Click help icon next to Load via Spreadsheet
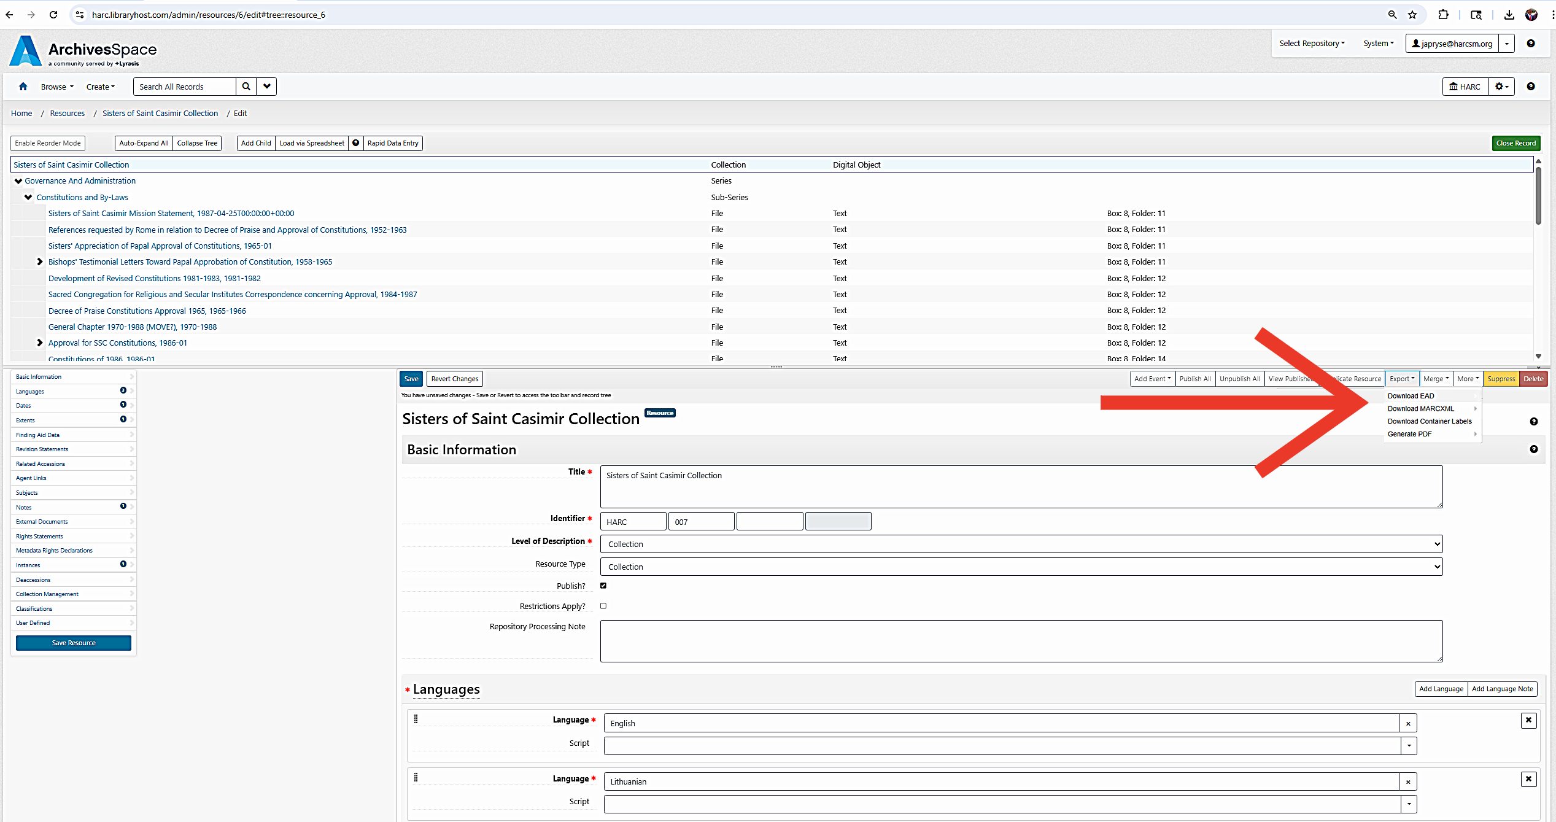The height and width of the screenshot is (822, 1556). (356, 143)
